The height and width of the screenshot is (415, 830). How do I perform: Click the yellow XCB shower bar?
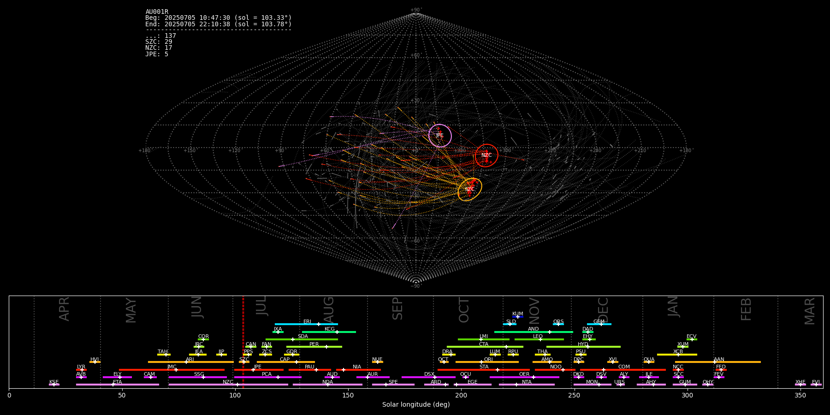pos(677,355)
